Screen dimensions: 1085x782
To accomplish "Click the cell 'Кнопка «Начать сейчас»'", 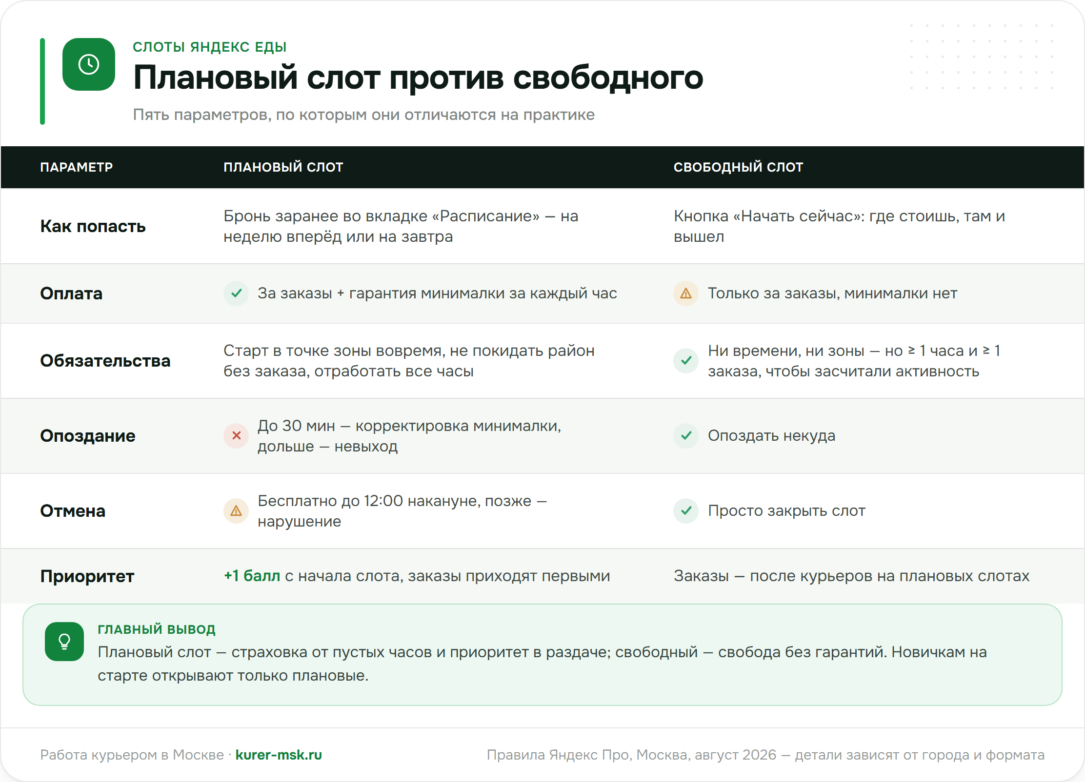I will click(x=840, y=226).
